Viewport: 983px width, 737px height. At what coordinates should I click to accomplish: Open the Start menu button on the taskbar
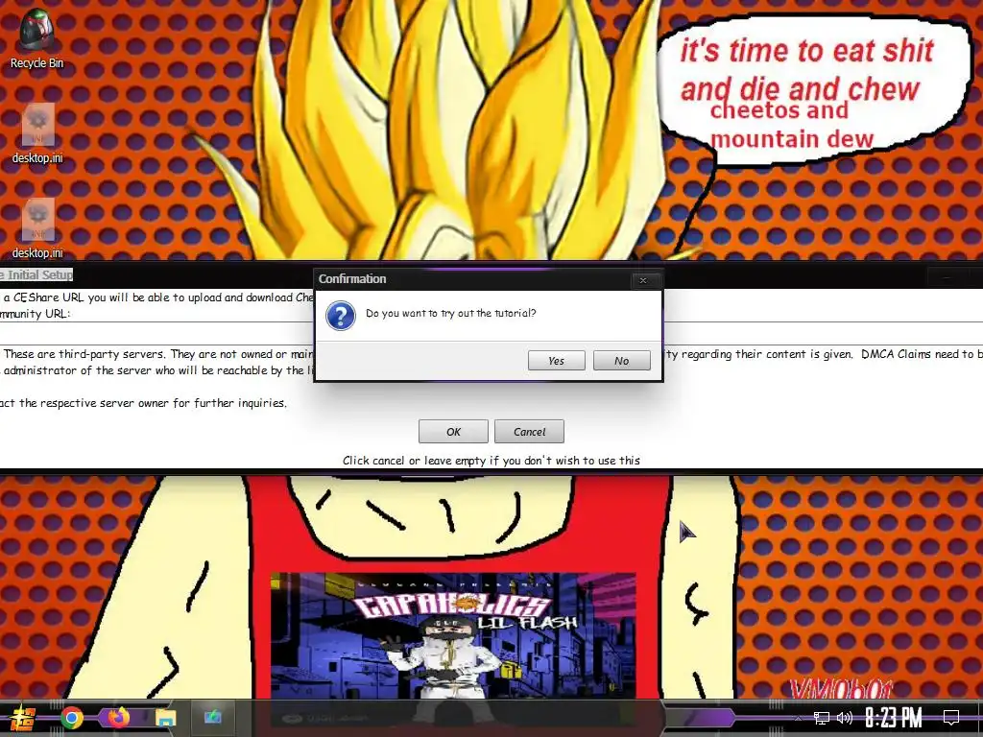click(x=23, y=718)
